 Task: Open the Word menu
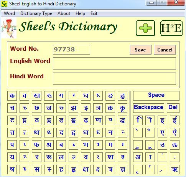click(x=9, y=13)
